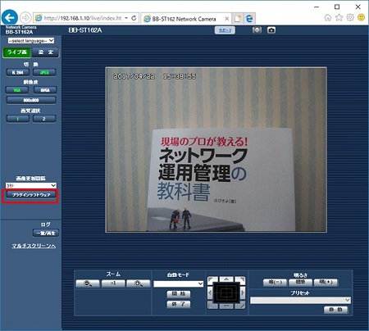
Task: Stop auto mode with stop button
Action: point(179,304)
